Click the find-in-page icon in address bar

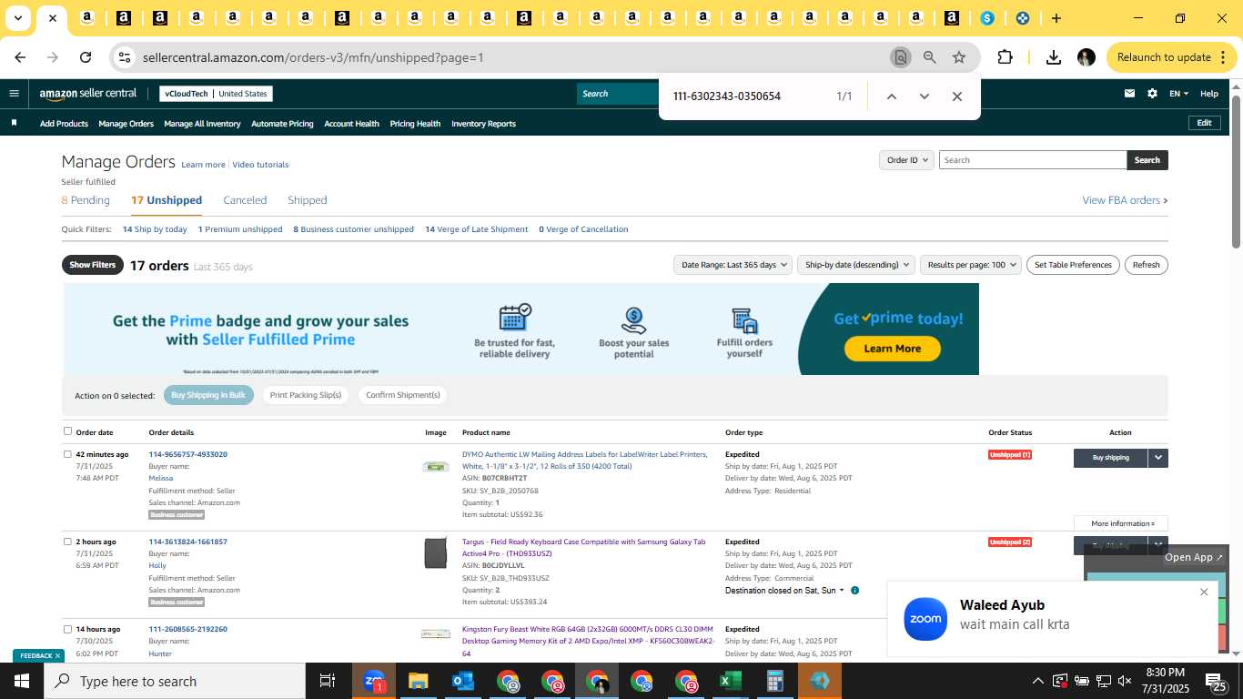900,57
